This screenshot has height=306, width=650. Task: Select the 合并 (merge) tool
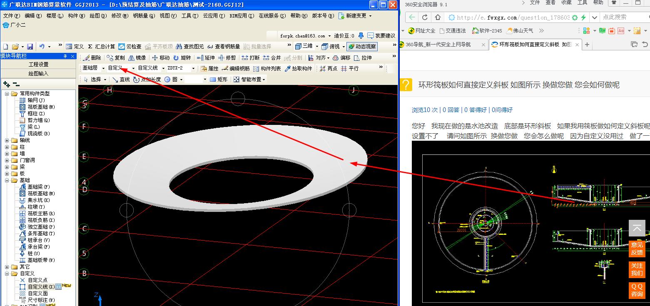point(272,58)
